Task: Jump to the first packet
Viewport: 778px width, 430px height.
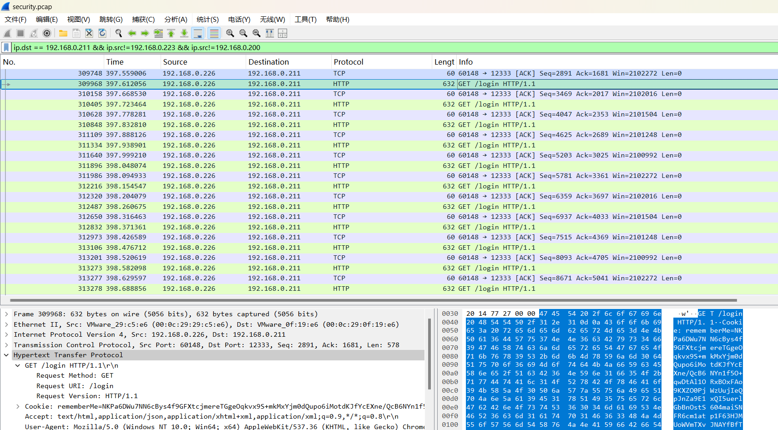Action: coord(171,33)
